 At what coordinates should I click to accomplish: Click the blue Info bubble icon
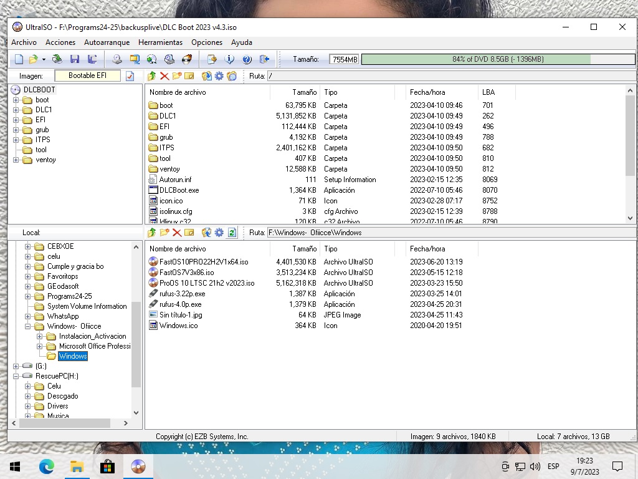coord(229,59)
